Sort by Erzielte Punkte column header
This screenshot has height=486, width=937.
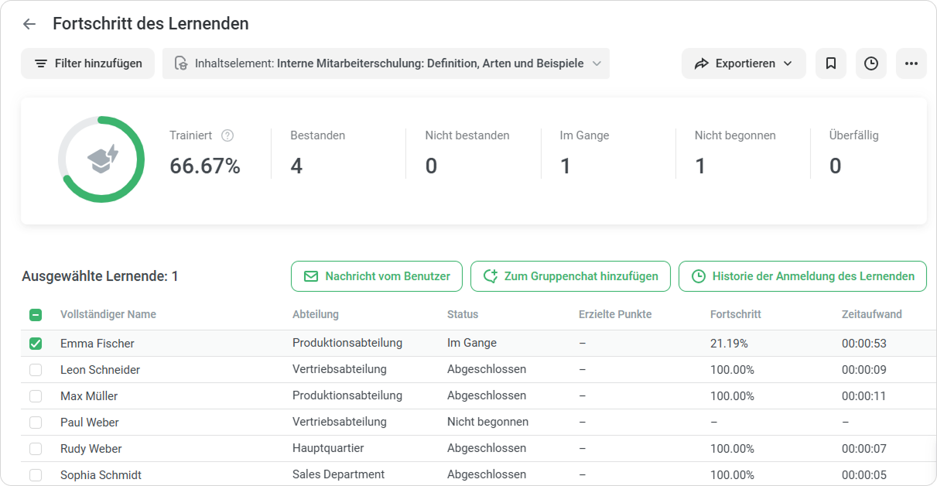[x=615, y=314]
